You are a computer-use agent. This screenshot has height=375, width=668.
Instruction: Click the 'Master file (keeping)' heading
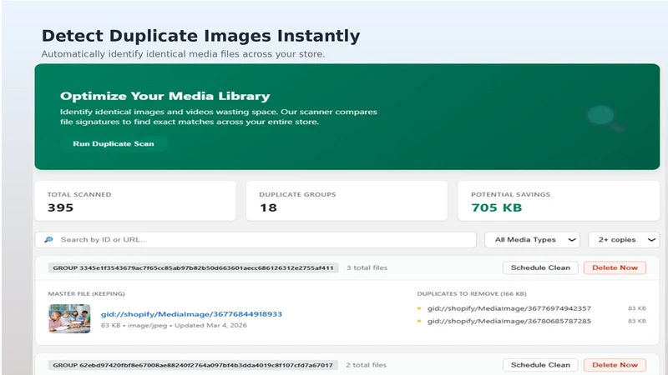87,294
